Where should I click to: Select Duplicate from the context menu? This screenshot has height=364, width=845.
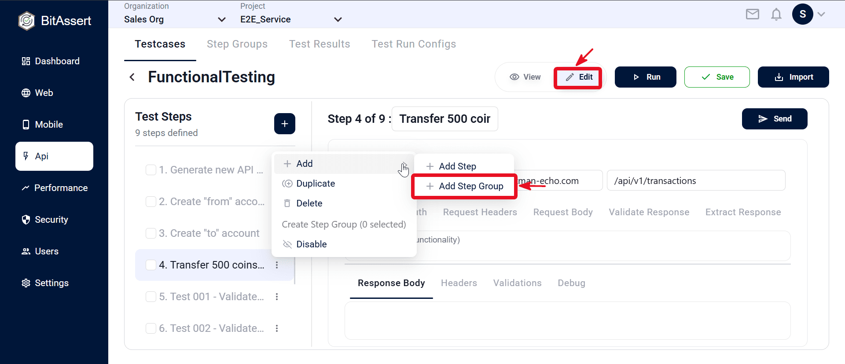pos(344,184)
